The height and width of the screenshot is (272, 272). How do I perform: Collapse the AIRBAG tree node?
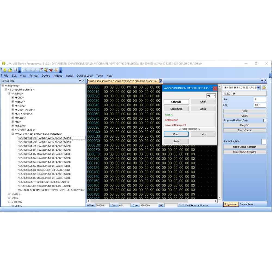pos(9,94)
